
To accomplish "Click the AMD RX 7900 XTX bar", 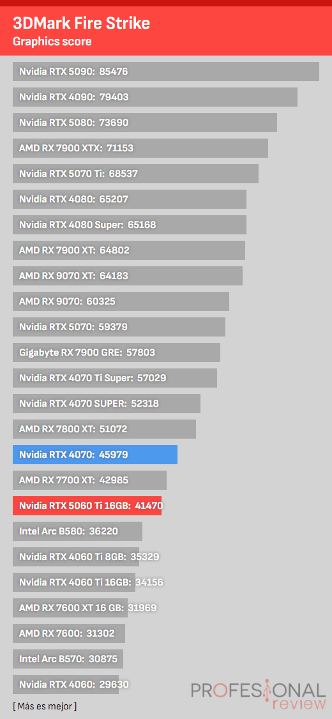I will tap(140, 148).
